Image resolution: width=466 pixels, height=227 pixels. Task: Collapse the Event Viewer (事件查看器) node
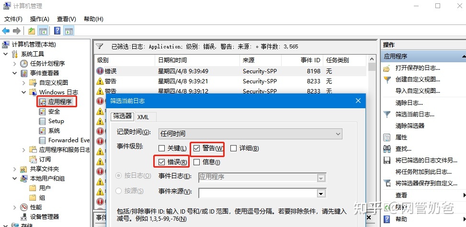[x=15, y=73]
